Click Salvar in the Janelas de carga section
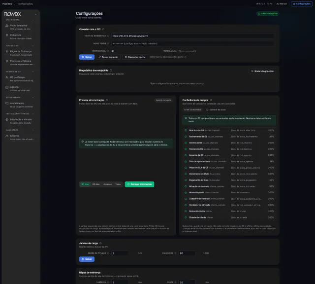Viewport: 315px width, 284px height. (x=87, y=259)
